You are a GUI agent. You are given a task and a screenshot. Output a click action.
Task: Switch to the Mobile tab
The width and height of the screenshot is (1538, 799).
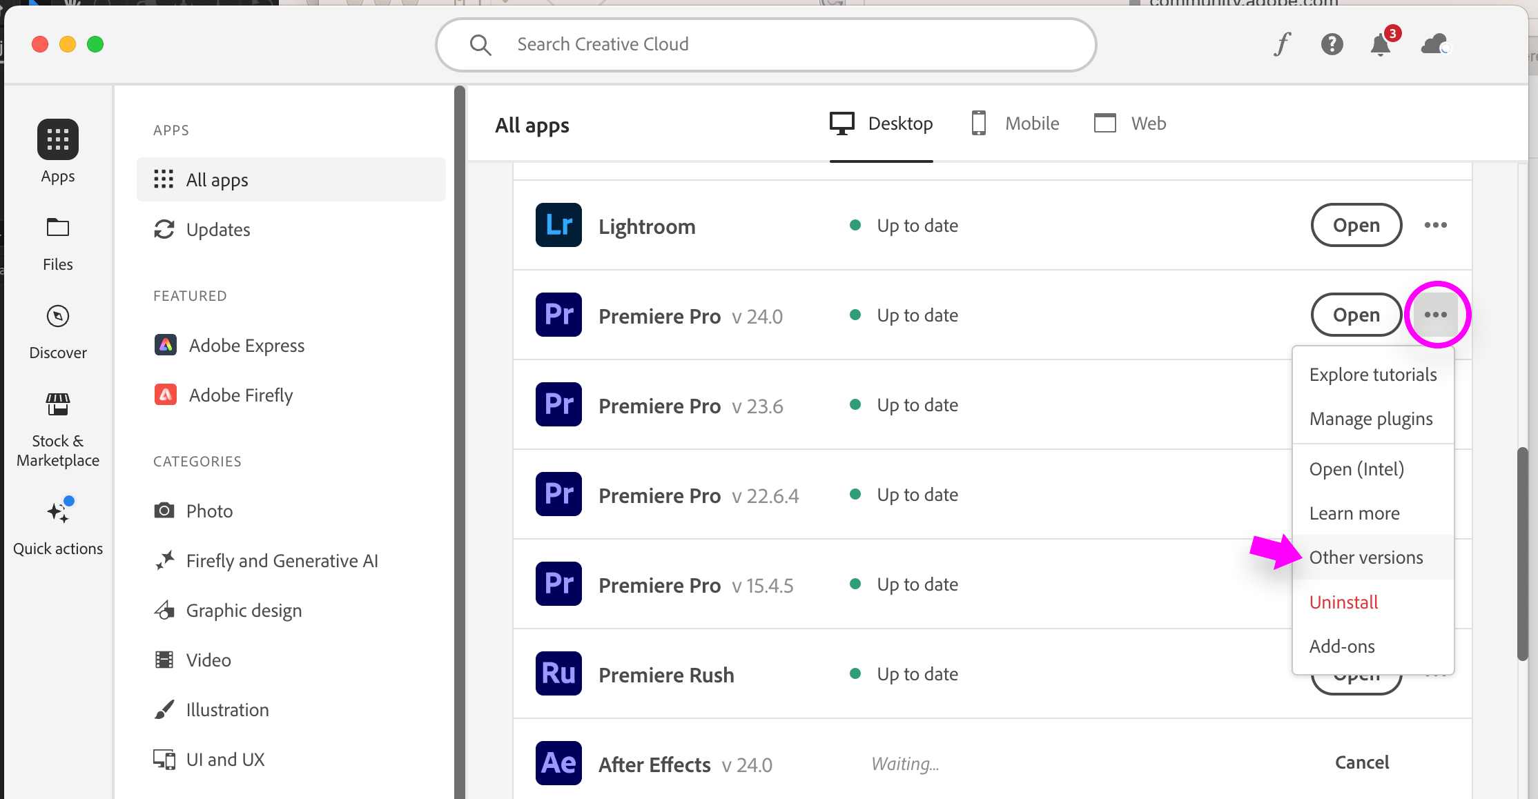(x=1014, y=124)
